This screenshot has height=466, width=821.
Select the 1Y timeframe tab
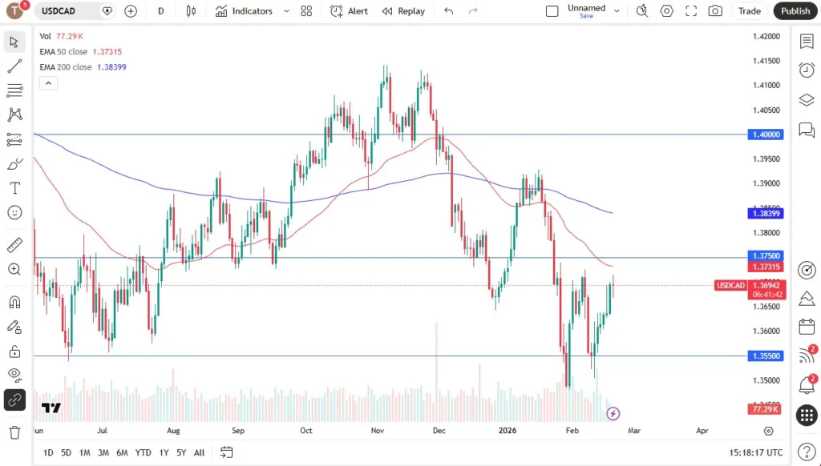[x=163, y=452]
